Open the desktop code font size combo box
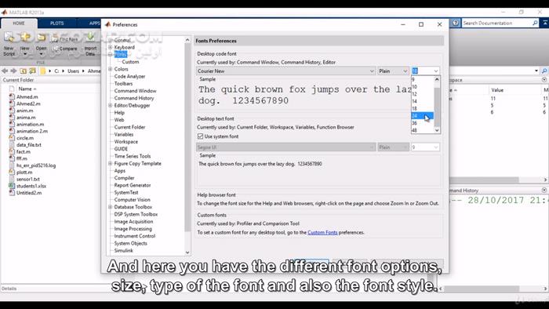549x309 pixels. 425,71
